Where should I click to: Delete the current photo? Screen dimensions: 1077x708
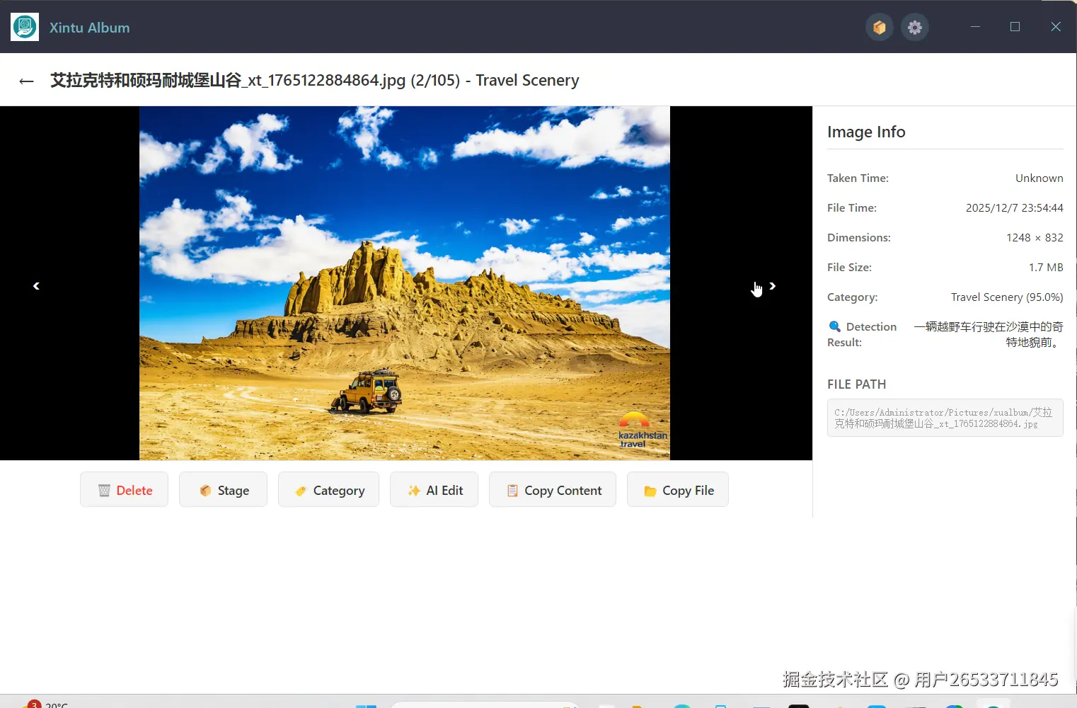[124, 489]
